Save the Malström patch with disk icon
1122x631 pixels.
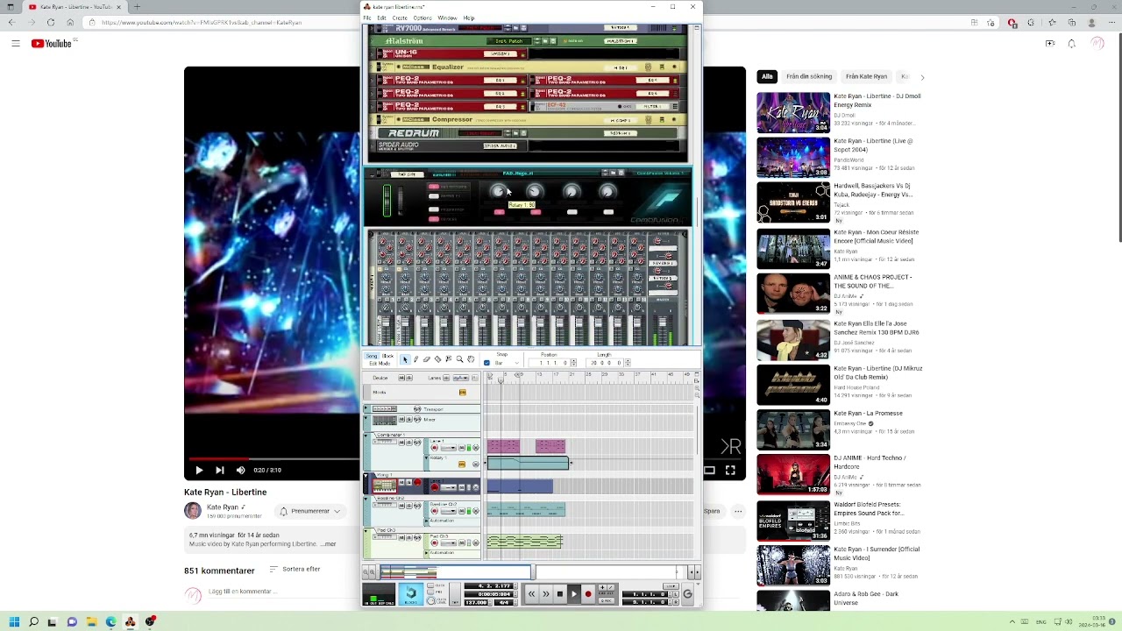point(553,41)
